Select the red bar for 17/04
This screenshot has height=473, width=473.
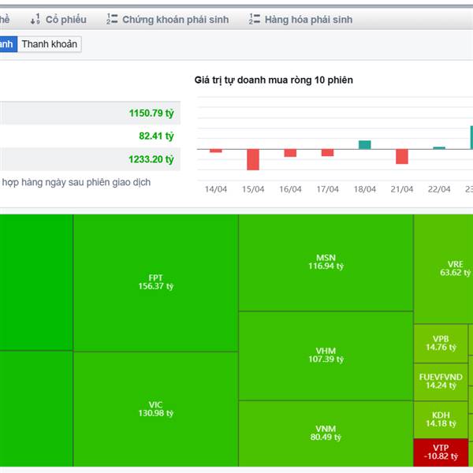pos(328,153)
